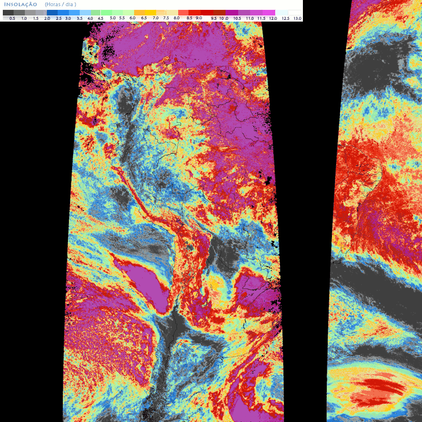Click the '3.0' legend value
Image resolution: width=422 pixels, height=422 pixels.
pos(68,18)
